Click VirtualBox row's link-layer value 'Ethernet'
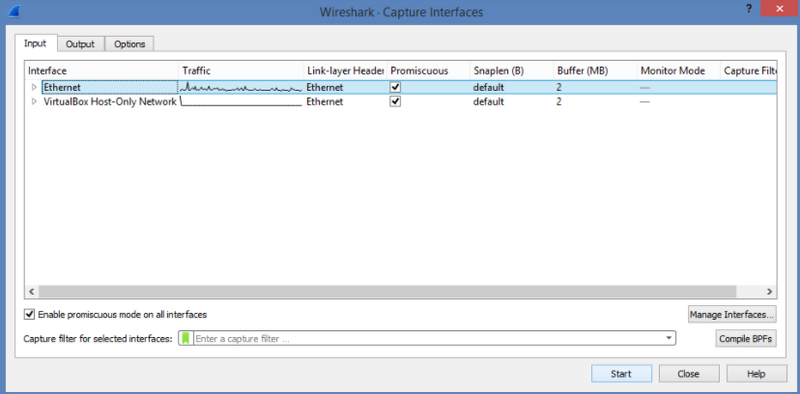 tap(325, 101)
